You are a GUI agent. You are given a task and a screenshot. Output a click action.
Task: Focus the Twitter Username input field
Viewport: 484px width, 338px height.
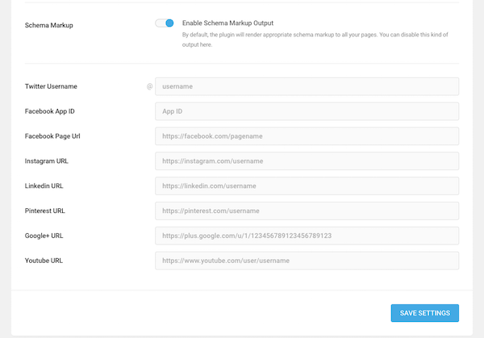pyautogui.click(x=307, y=86)
